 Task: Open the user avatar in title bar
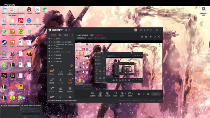(x=135, y=30)
